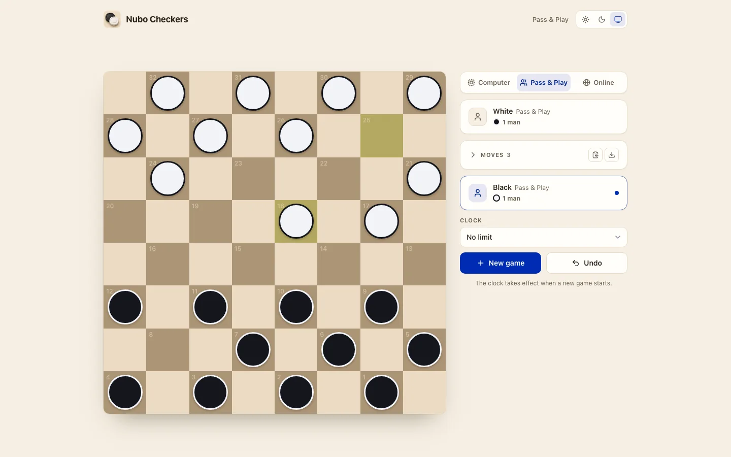This screenshot has height=457, width=731.
Task: Select the black piece on square 5
Action: click(424, 350)
